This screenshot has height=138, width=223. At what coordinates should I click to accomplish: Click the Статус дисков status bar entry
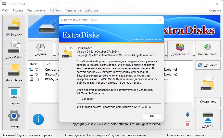(105, 135)
